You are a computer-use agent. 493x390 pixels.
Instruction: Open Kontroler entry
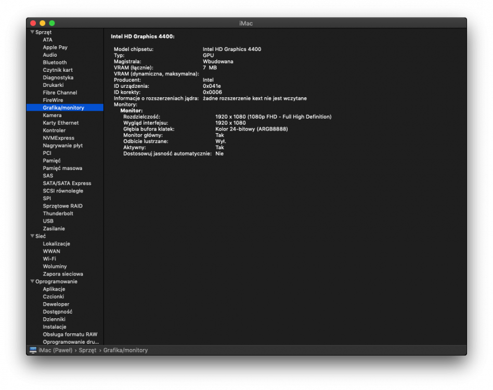(x=55, y=130)
